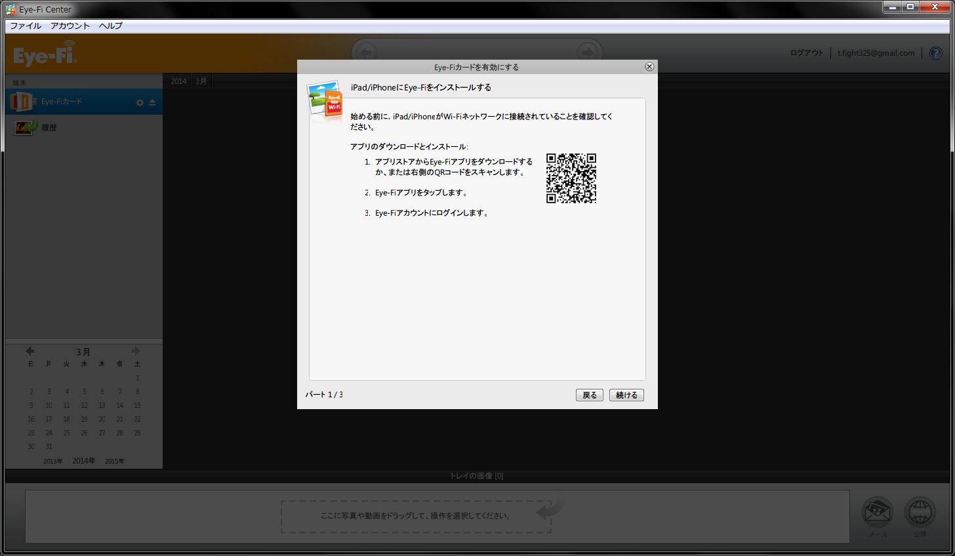Go to next month in calendar
955x556 pixels.
(x=136, y=351)
